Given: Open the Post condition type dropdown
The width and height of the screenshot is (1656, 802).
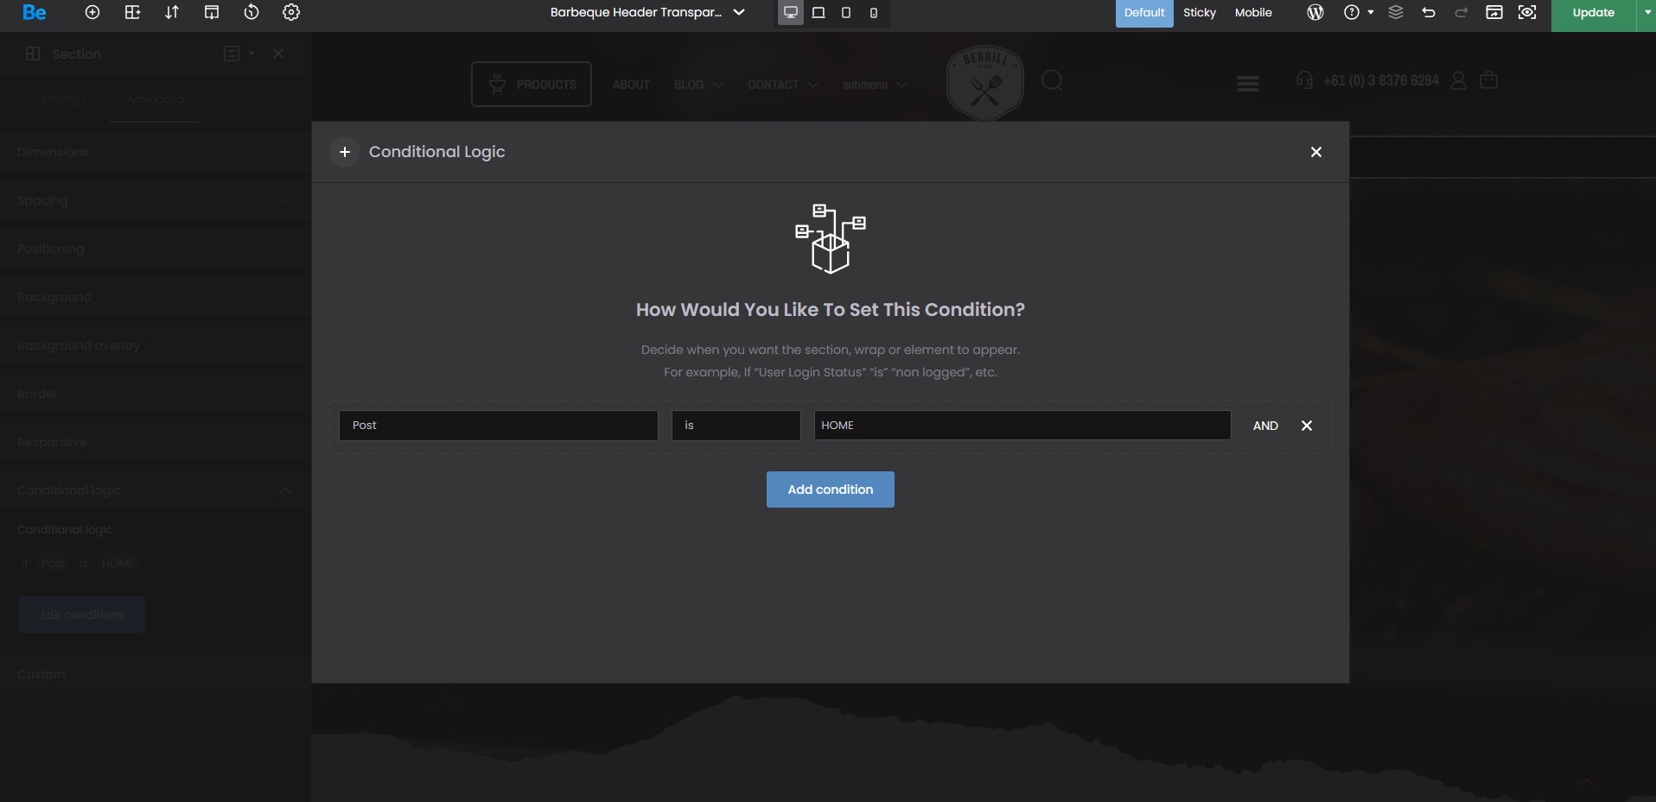Looking at the screenshot, I should [x=499, y=426].
